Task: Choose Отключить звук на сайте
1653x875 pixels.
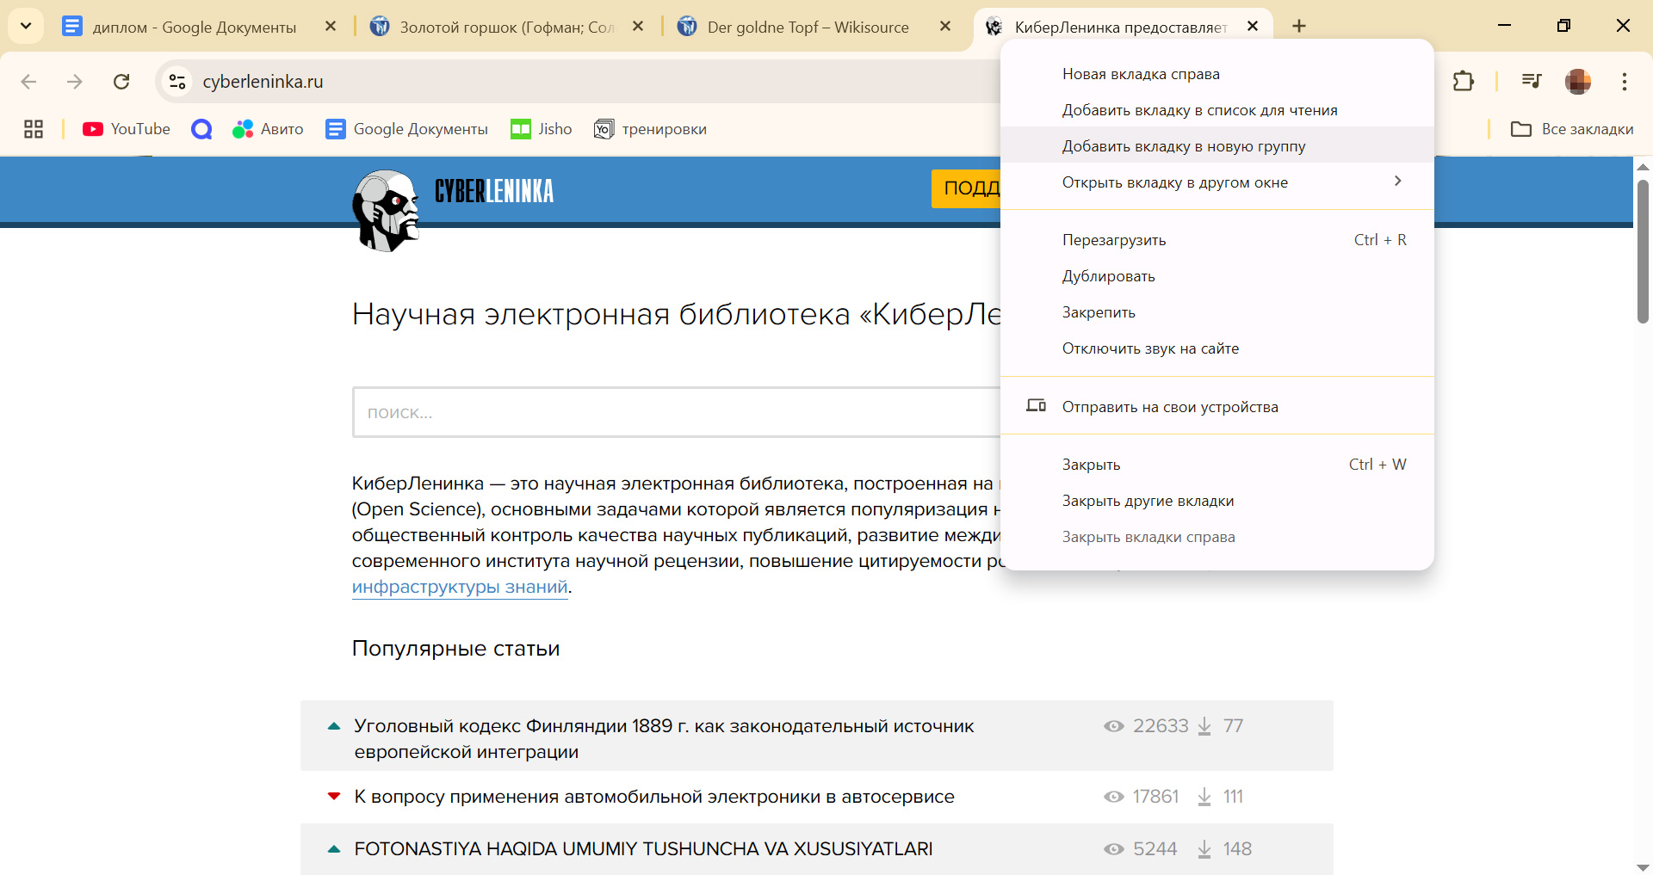Action: 1217,348
